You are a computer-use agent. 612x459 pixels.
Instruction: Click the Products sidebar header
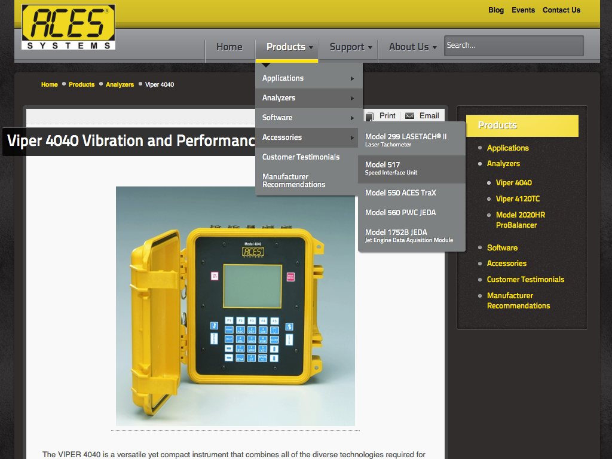tap(522, 126)
